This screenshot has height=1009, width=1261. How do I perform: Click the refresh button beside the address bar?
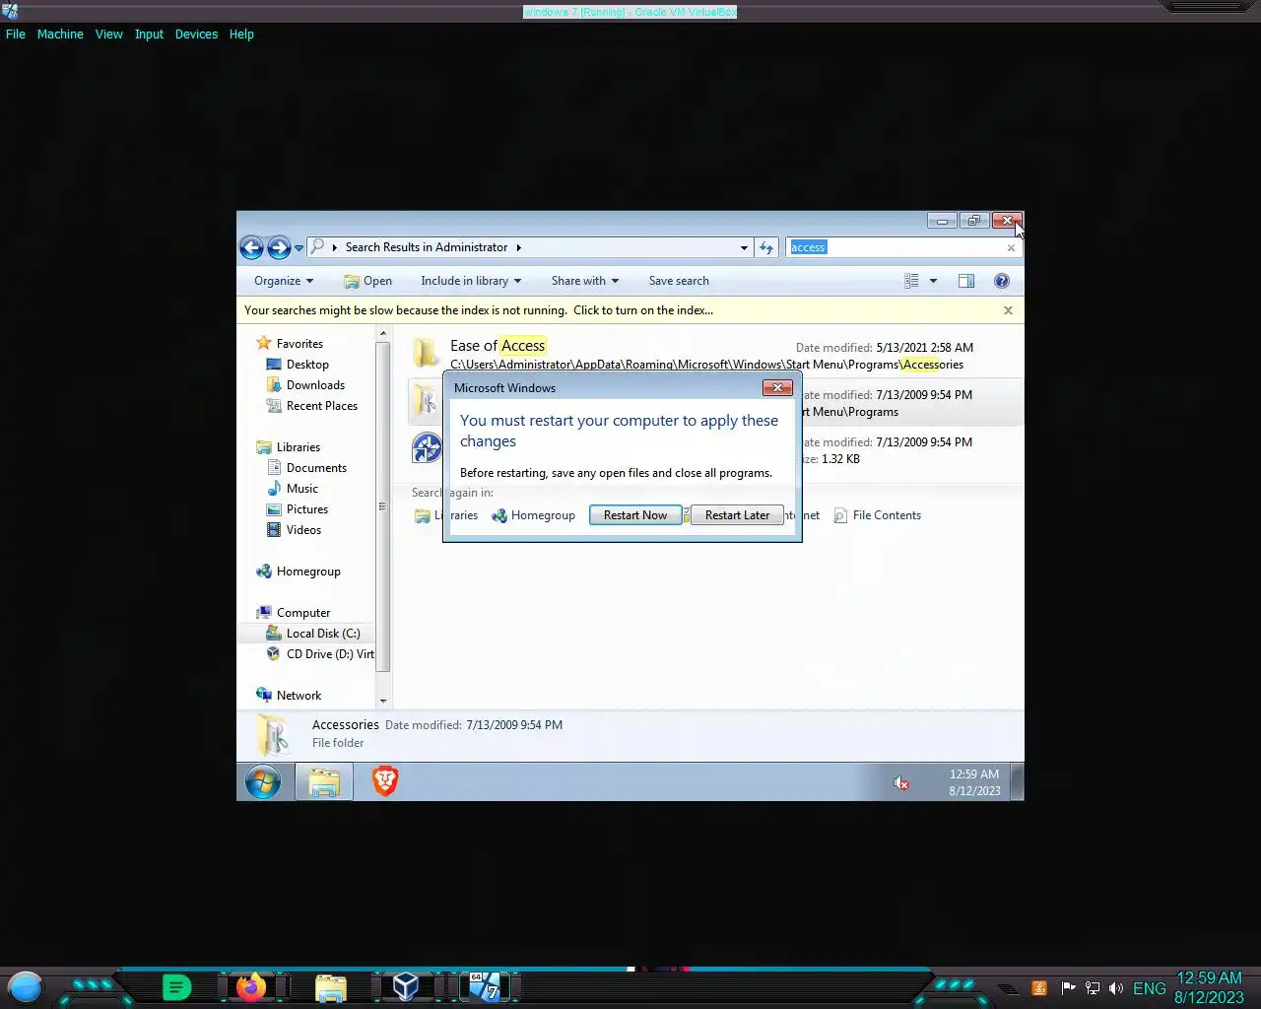coord(766,247)
